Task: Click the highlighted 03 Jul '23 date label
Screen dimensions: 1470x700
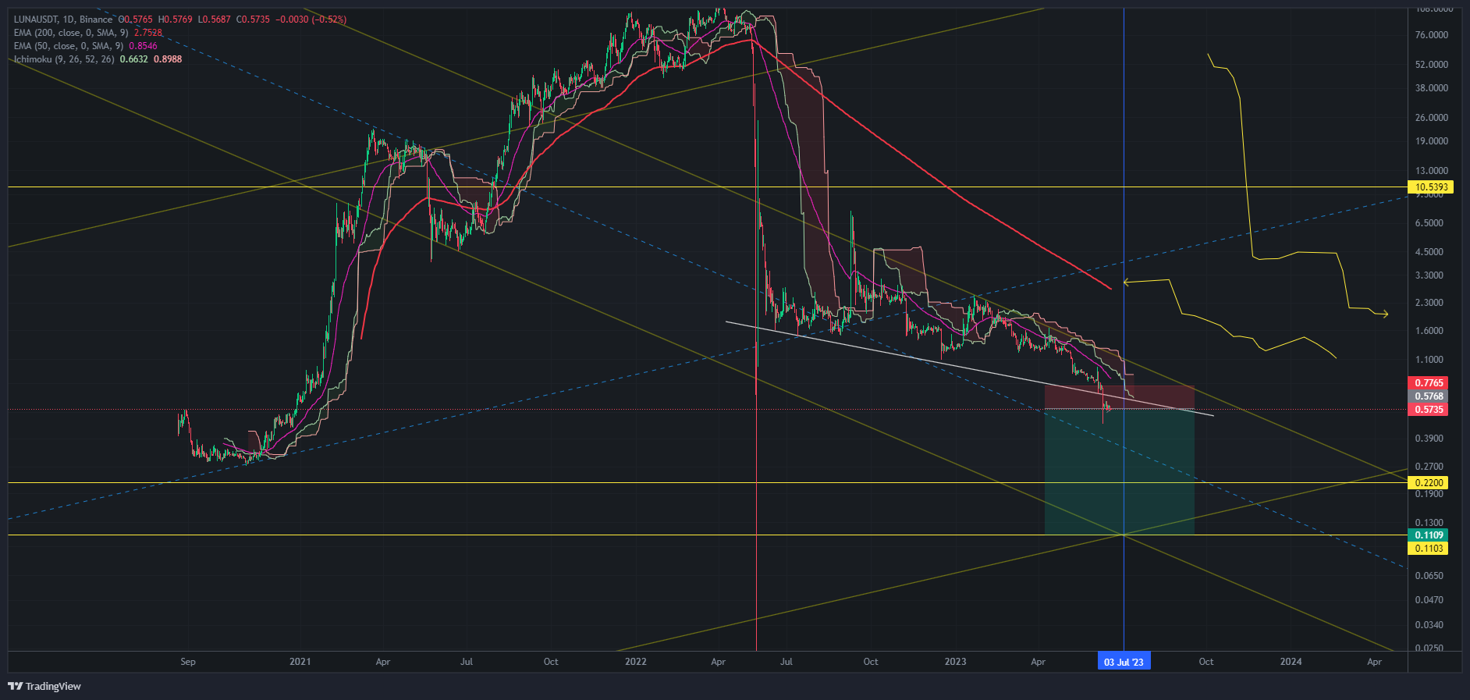Action: click(1124, 662)
